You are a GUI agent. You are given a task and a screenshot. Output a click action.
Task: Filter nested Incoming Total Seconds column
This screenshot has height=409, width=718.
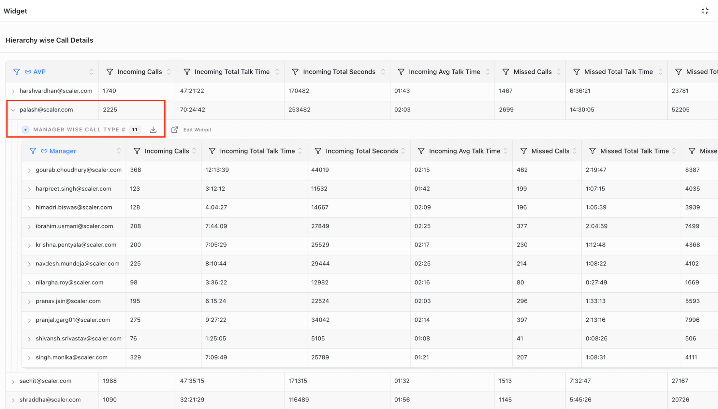tap(318, 151)
